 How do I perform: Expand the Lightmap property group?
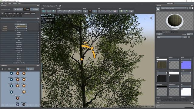click(x=19, y=61)
